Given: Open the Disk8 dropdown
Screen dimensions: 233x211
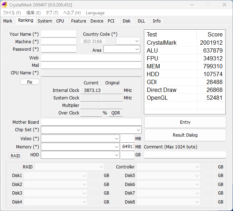Looking at the screenshot, I should pos(168,202).
